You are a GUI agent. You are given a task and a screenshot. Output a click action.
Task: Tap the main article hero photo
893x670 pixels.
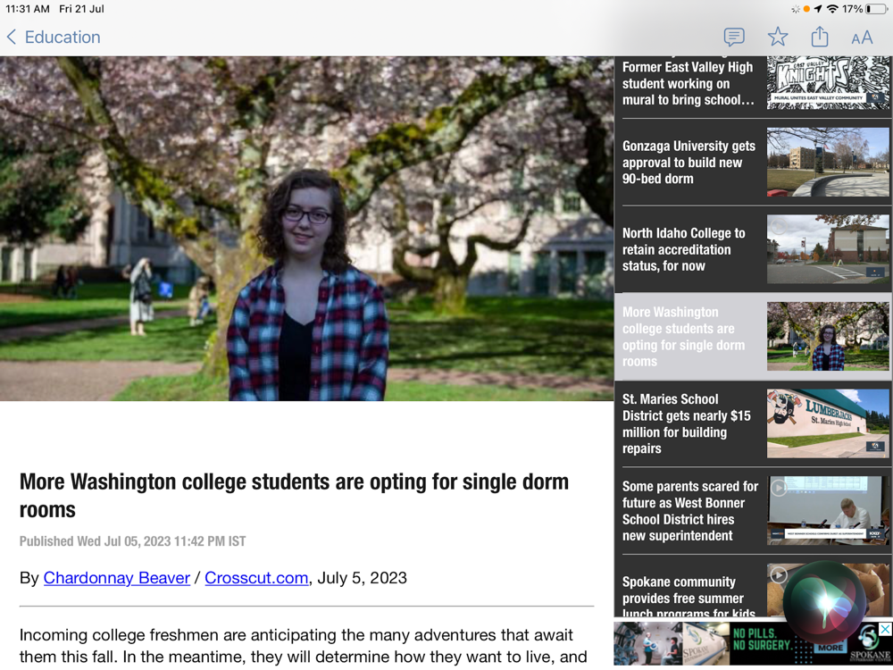[306, 229]
